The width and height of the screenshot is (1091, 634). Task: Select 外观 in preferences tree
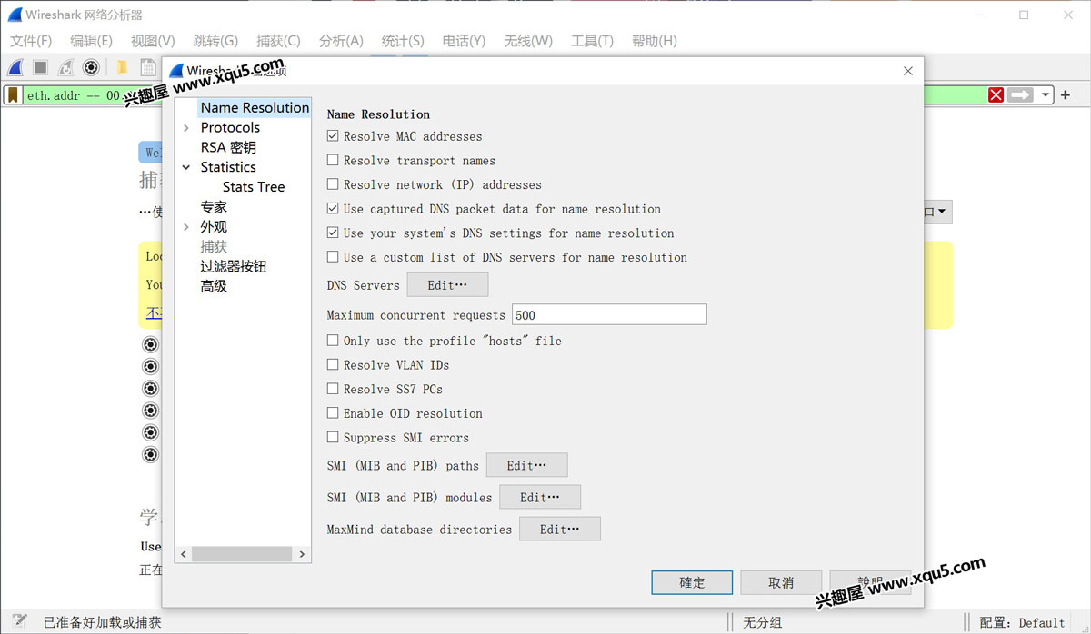point(214,227)
